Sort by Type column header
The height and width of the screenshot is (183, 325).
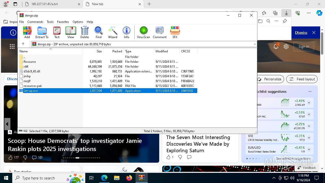(x=139, y=51)
